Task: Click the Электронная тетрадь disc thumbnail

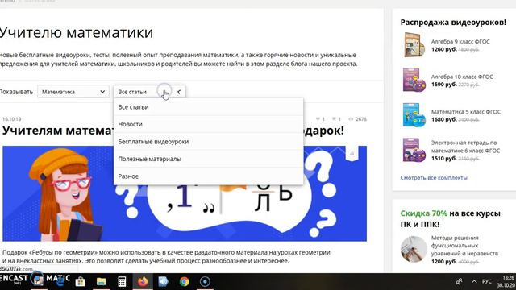Action: (x=414, y=151)
